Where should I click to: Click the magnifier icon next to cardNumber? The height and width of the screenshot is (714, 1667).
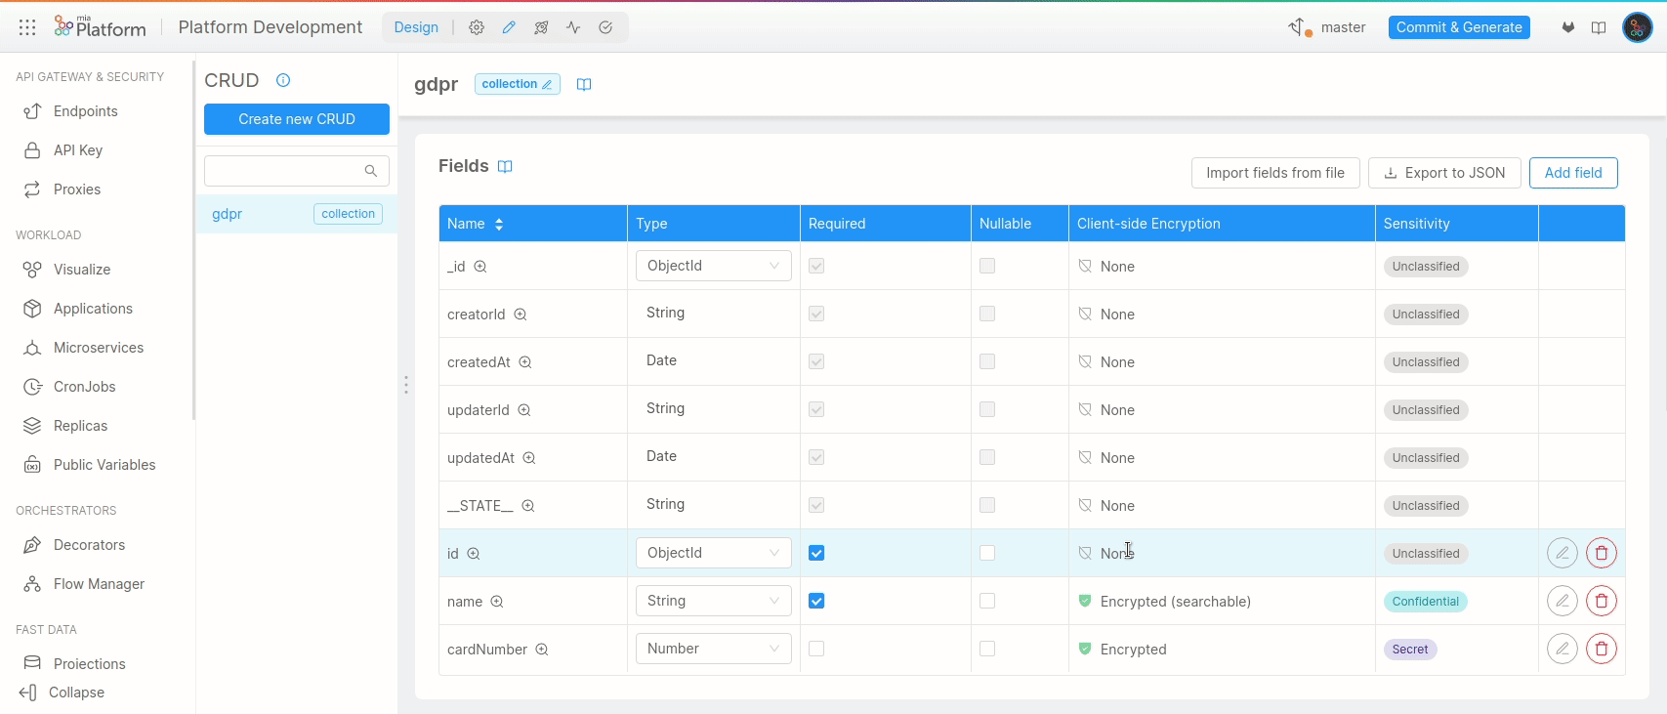542,650
